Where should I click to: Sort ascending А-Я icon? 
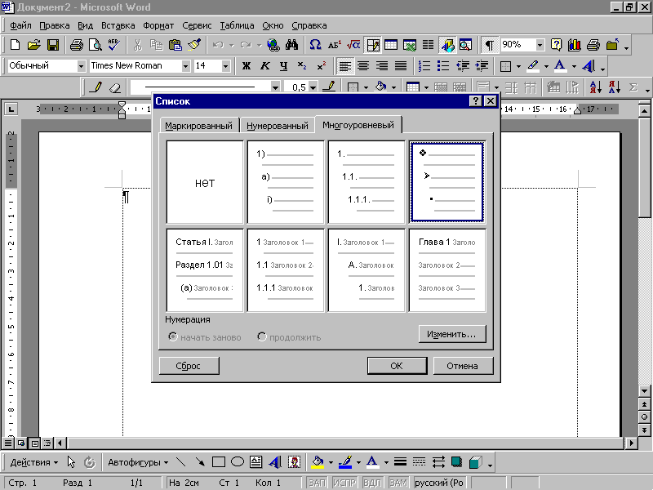(x=596, y=87)
